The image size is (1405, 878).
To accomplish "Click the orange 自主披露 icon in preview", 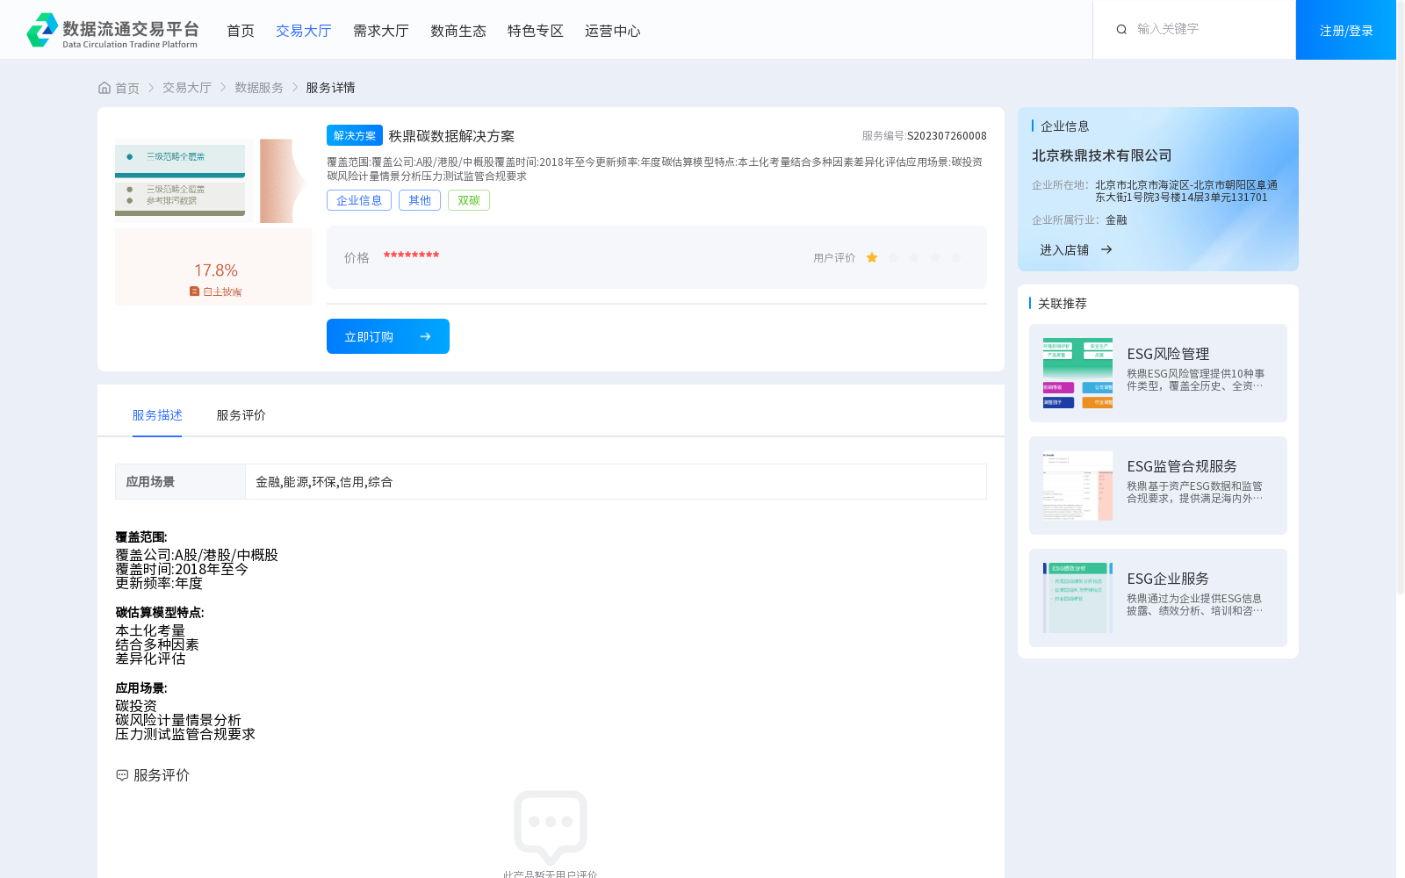I will tap(194, 291).
